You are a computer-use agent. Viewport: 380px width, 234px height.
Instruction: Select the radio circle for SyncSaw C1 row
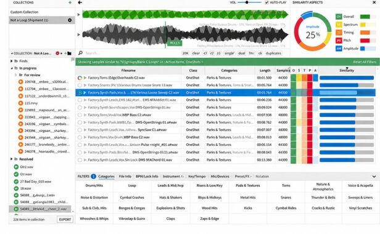[x=80, y=130]
